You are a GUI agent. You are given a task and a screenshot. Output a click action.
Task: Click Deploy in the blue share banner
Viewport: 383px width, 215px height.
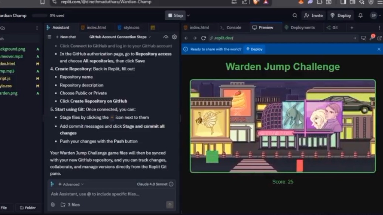(x=254, y=49)
